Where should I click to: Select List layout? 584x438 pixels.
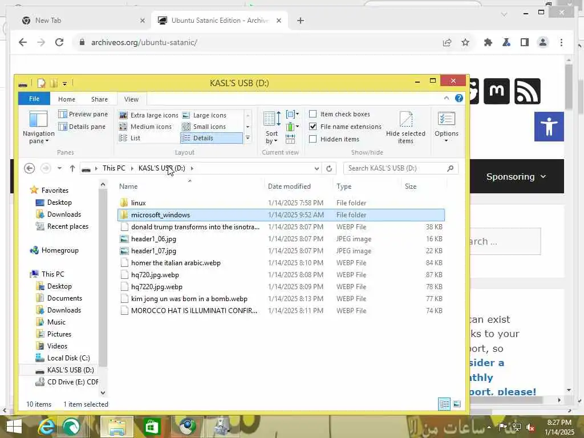pos(129,138)
